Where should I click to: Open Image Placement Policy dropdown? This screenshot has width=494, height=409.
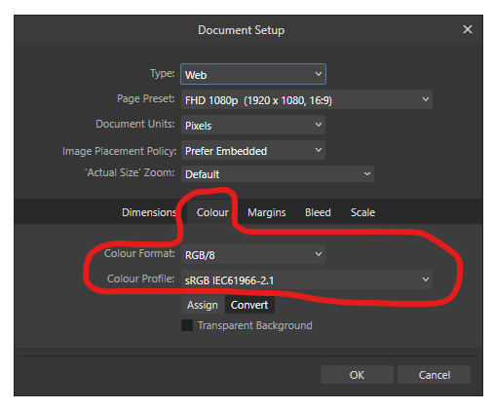coord(253,150)
